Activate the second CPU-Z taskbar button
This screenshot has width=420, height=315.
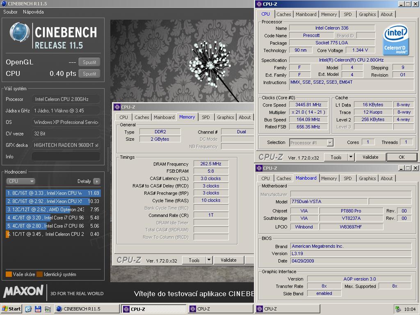coord(220,309)
